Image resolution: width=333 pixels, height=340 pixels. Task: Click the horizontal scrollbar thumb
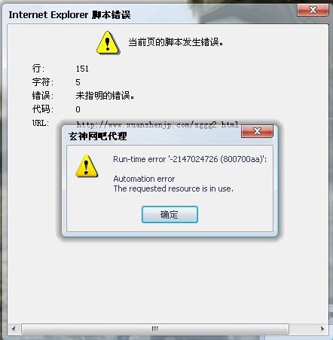tap(155, 329)
